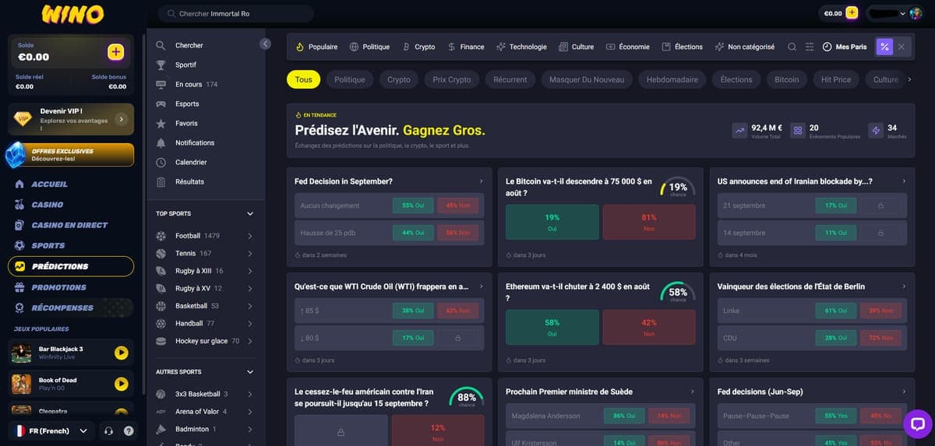Click 55% Oui for Aucun changement

[413, 205]
